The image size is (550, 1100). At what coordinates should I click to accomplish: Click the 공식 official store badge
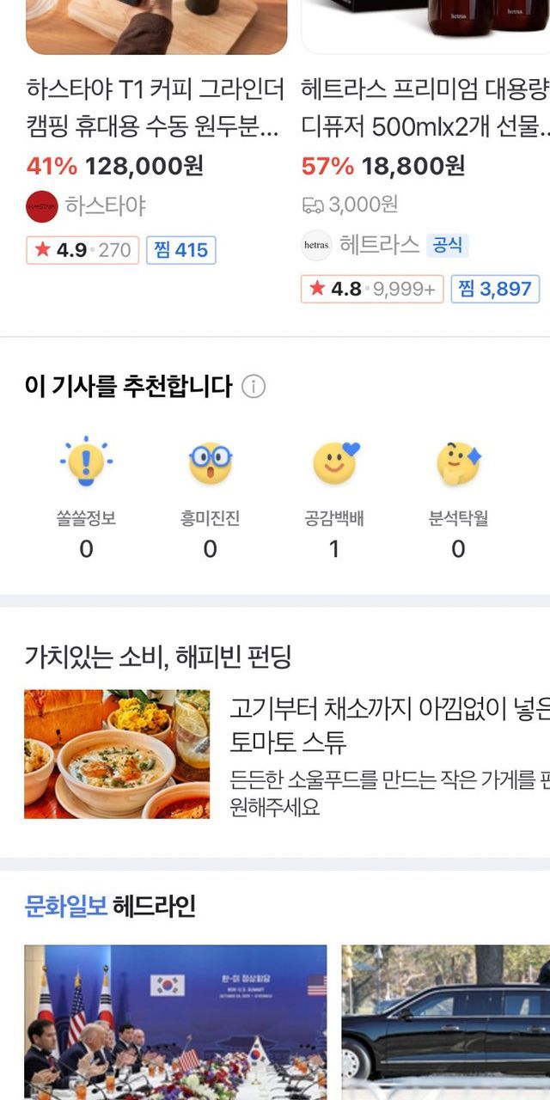click(448, 246)
